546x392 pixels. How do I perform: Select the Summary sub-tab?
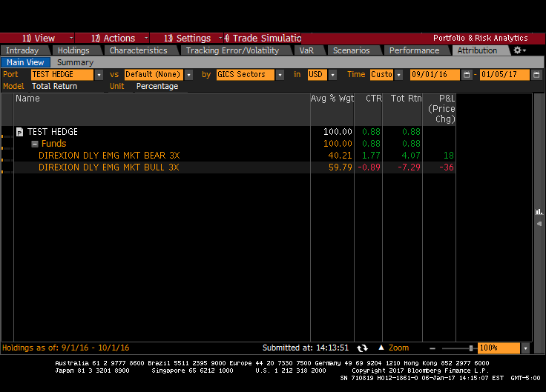point(75,62)
